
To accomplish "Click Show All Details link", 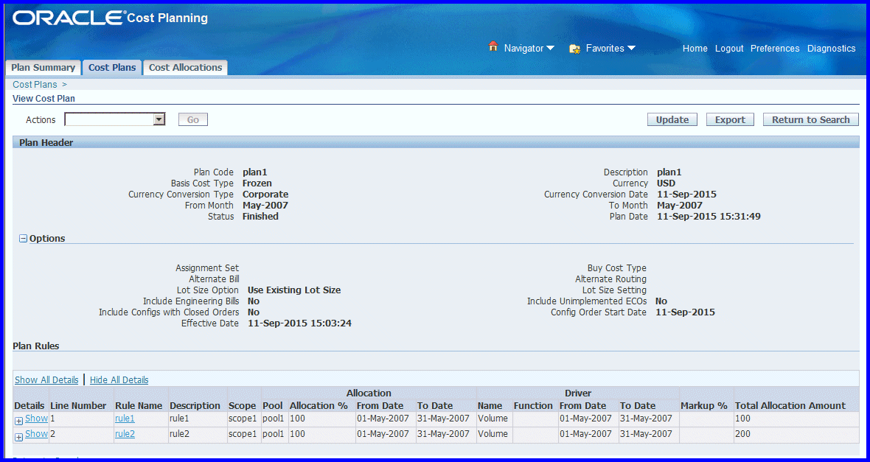I will 46,380.
